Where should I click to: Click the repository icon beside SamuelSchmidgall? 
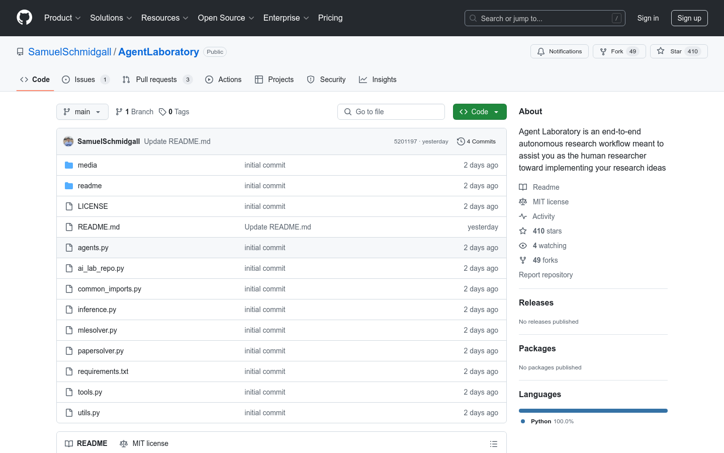[x=20, y=52]
